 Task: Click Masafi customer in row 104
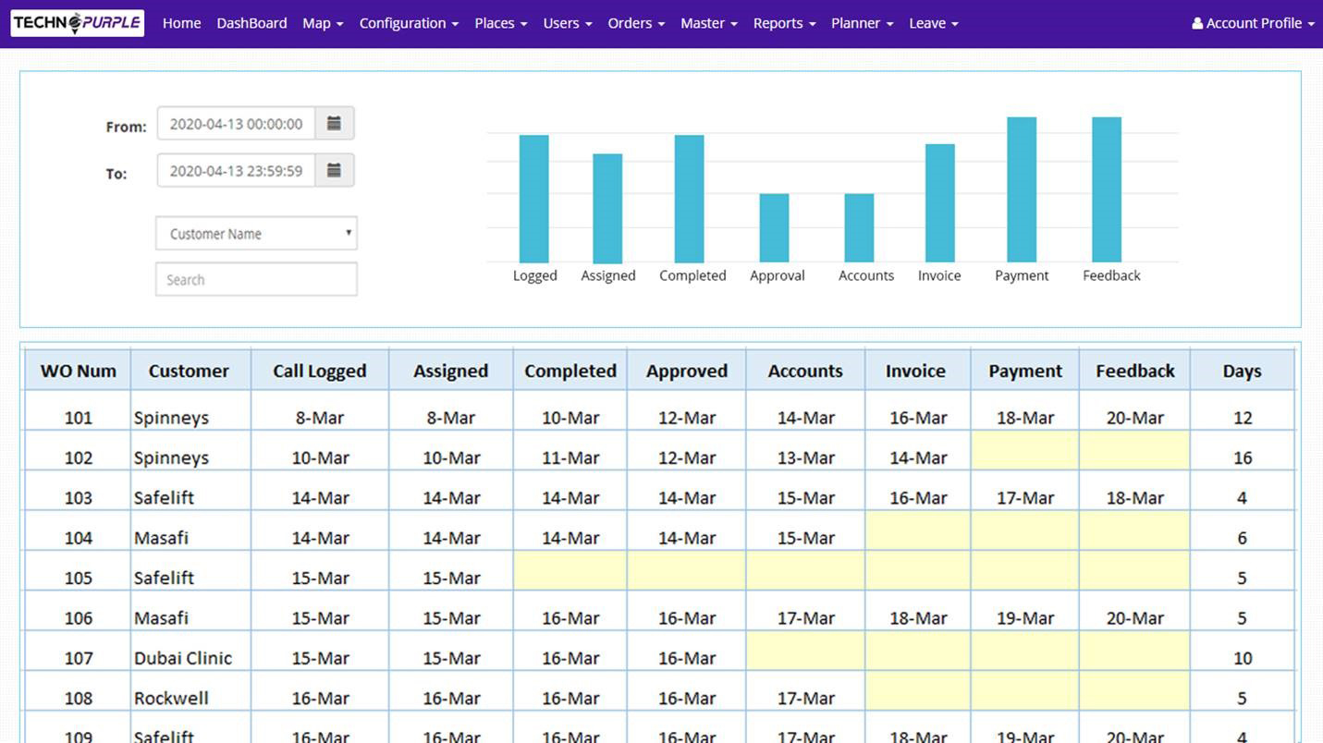pyautogui.click(x=161, y=538)
